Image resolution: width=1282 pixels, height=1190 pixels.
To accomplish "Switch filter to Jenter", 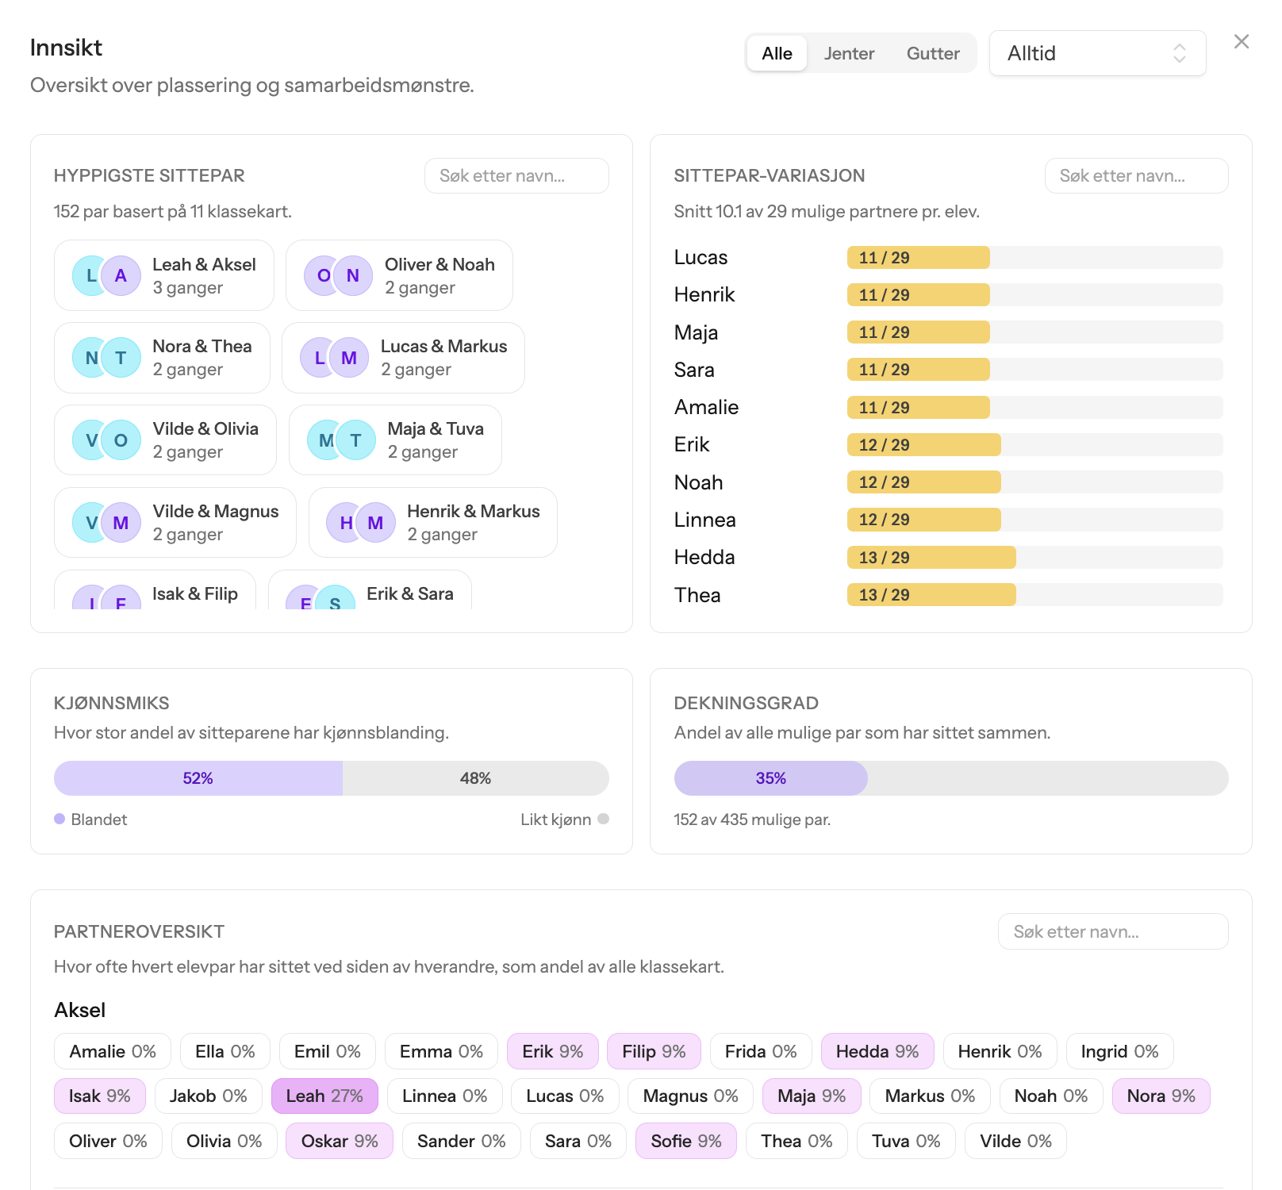I will pos(849,53).
